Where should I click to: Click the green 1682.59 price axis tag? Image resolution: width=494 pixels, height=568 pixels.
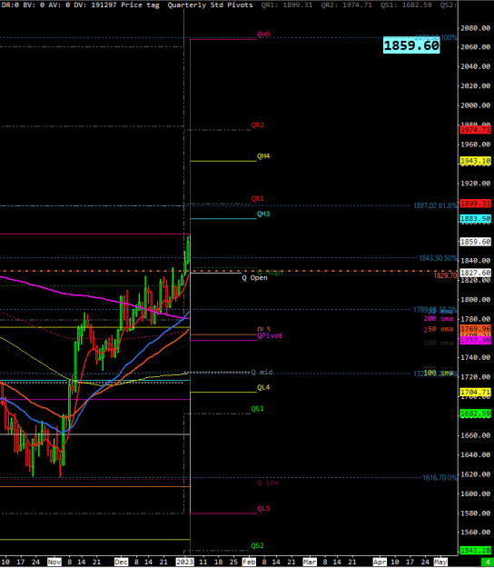click(x=475, y=414)
